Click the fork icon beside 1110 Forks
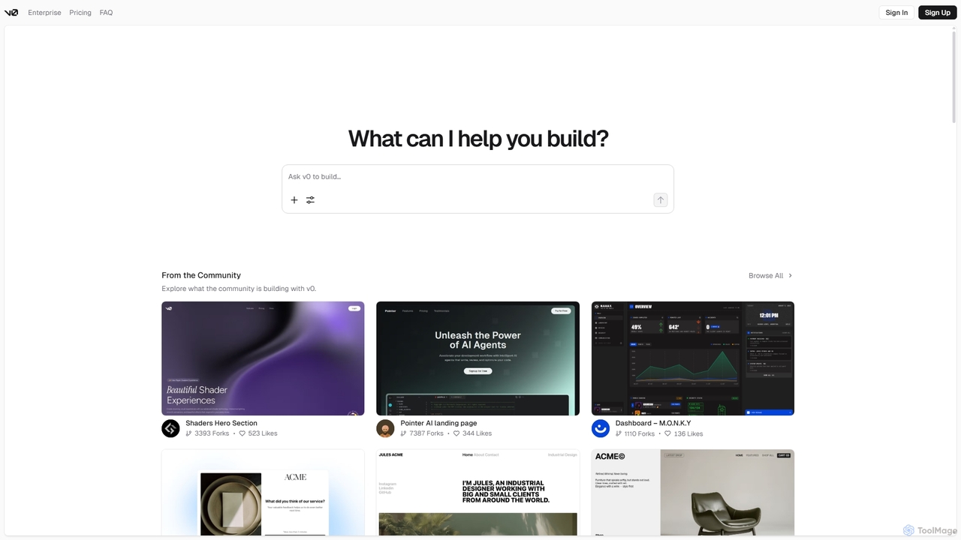The height and width of the screenshot is (540, 961). (619, 433)
